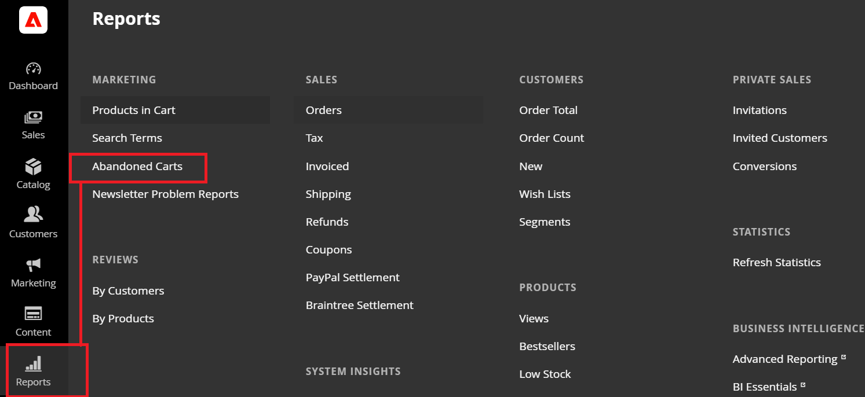
Task: Open the Orders report
Action: (323, 109)
